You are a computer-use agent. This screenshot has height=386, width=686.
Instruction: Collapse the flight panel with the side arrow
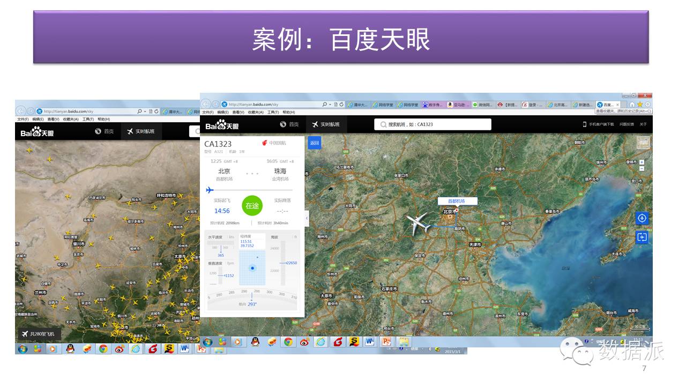(307, 218)
